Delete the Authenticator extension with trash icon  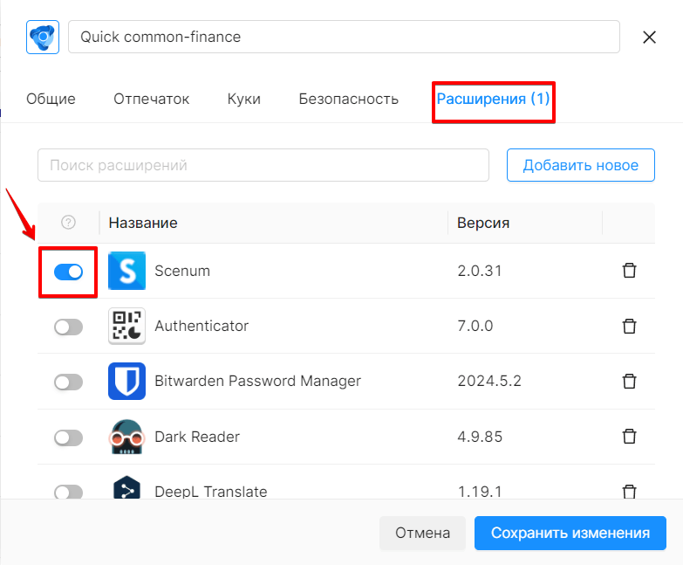point(629,326)
